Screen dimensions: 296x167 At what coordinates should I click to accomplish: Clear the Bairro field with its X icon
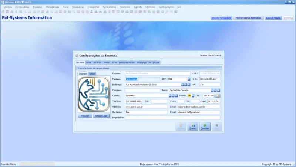point(218,90)
